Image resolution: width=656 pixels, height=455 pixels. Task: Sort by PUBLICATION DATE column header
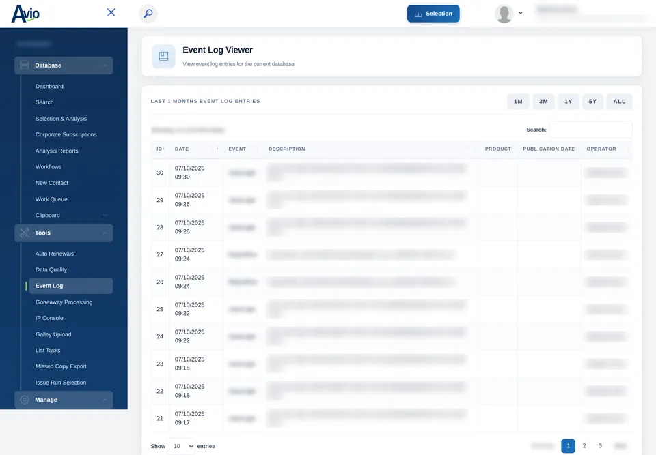click(x=549, y=149)
